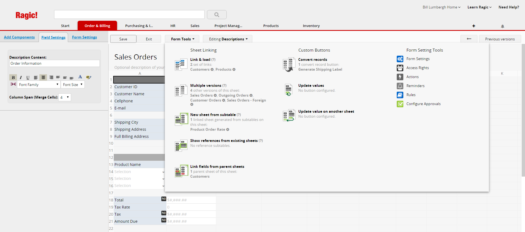Open the first Selection dropdown under Product Name
The image size is (525, 232).
[x=163, y=172]
